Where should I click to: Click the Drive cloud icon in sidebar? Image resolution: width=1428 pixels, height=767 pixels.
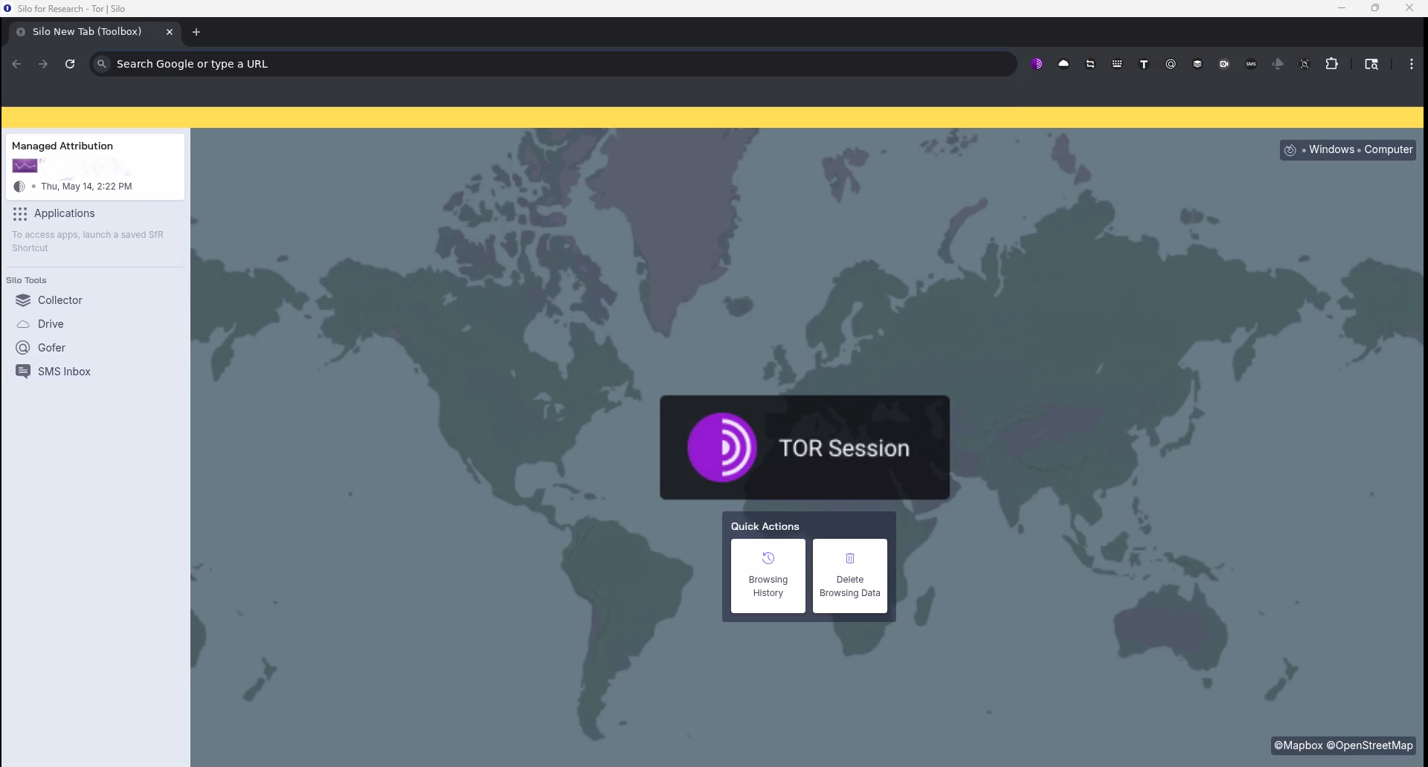23,324
